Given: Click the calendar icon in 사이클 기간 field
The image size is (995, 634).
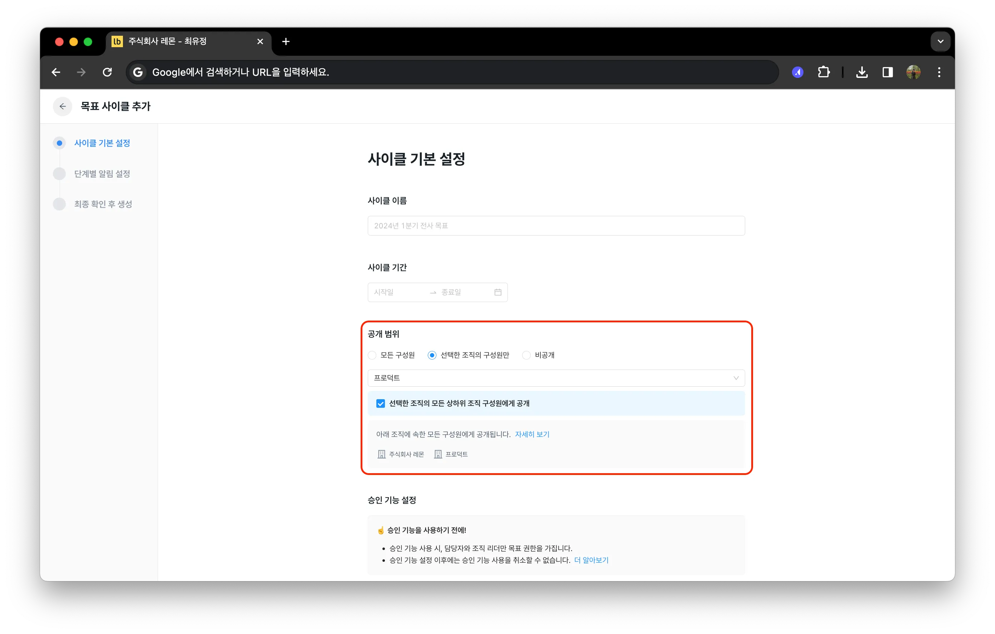Looking at the screenshot, I should pyautogui.click(x=498, y=292).
